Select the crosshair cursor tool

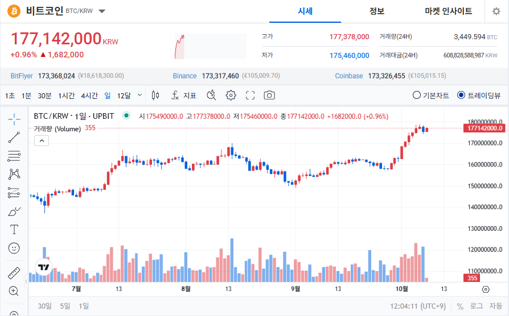[x=14, y=119]
